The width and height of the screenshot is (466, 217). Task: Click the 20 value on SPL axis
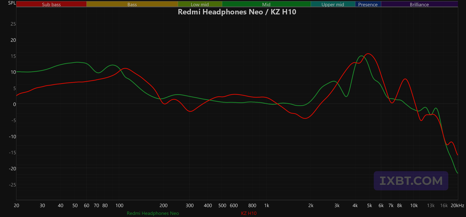click(13, 40)
